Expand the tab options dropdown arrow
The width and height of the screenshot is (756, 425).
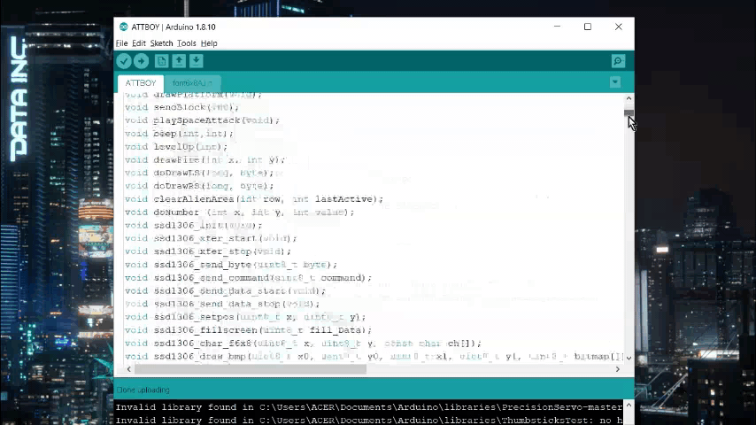click(x=615, y=82)
